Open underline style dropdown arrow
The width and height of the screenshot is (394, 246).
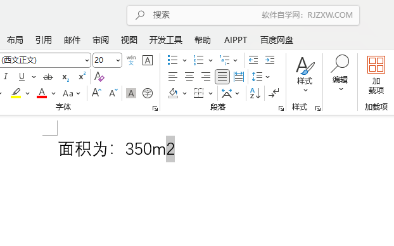[x=34, y=77]
